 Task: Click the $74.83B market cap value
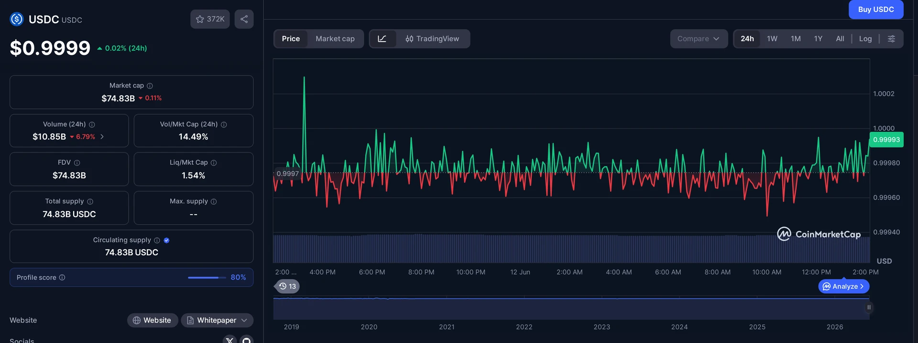pos(118,98)
